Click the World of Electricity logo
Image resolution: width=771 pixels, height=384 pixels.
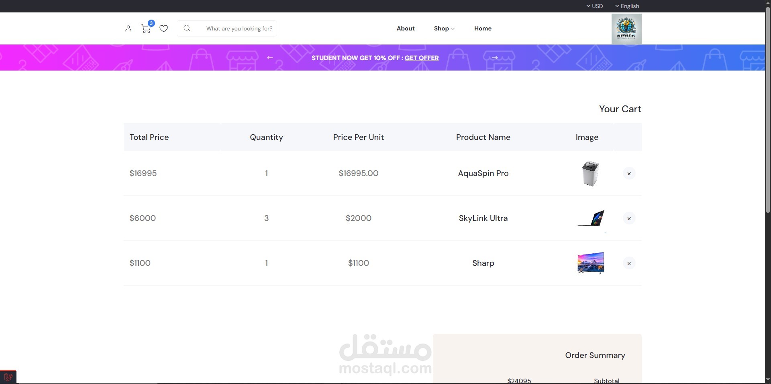click(626, 28)
